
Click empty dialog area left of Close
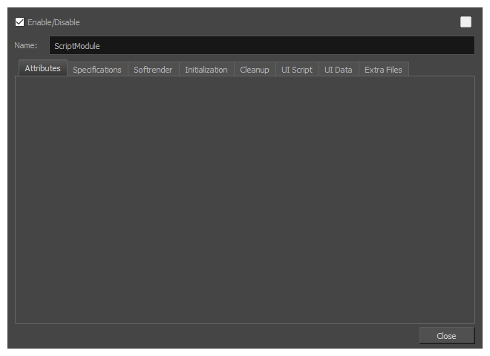coord(223,336)
